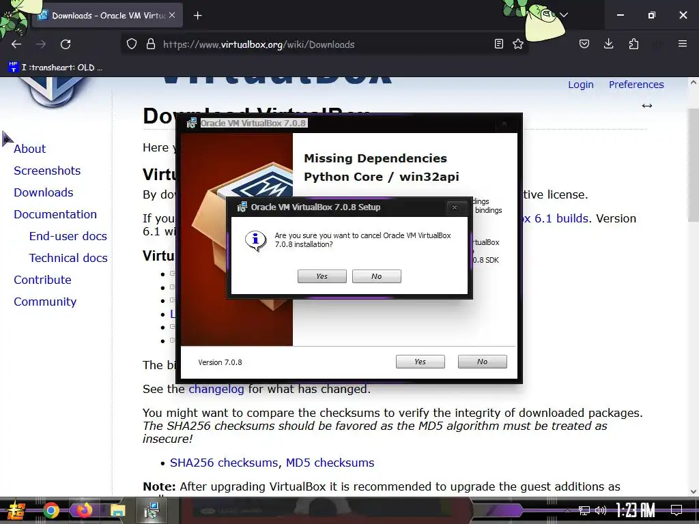The width and height of the screenshot is (699, 524).
Task: Click No in the Missing Dependencies window
Action: pyautogui.click(x=483, y=362)
